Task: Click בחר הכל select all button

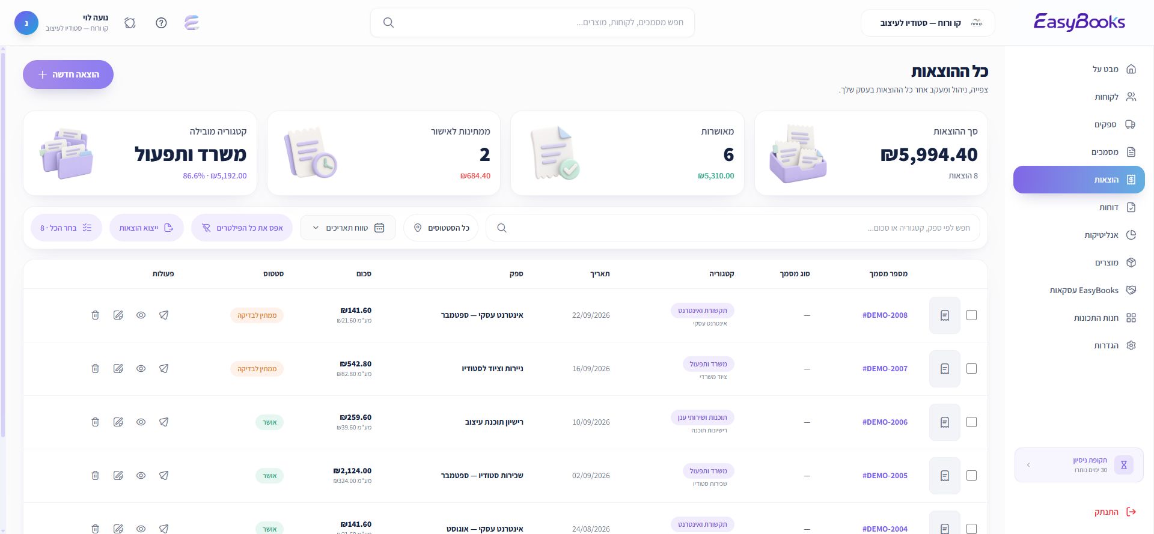Action: click(66, 228)
